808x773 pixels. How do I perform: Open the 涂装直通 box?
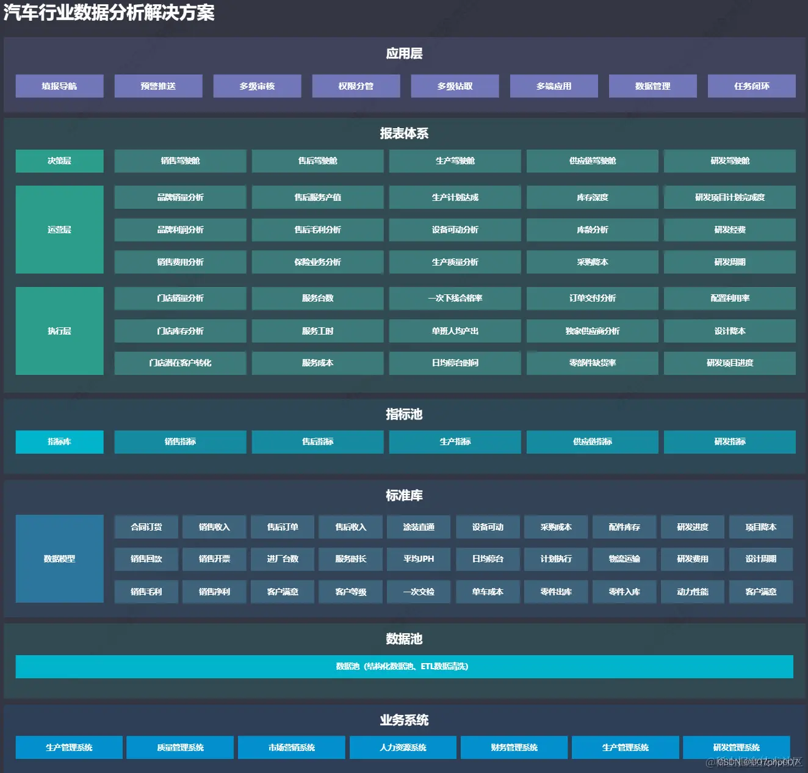(419, 527)
